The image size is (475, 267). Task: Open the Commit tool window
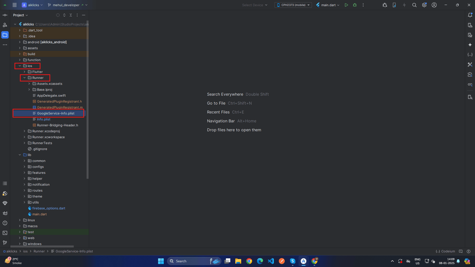coord(5,15)
